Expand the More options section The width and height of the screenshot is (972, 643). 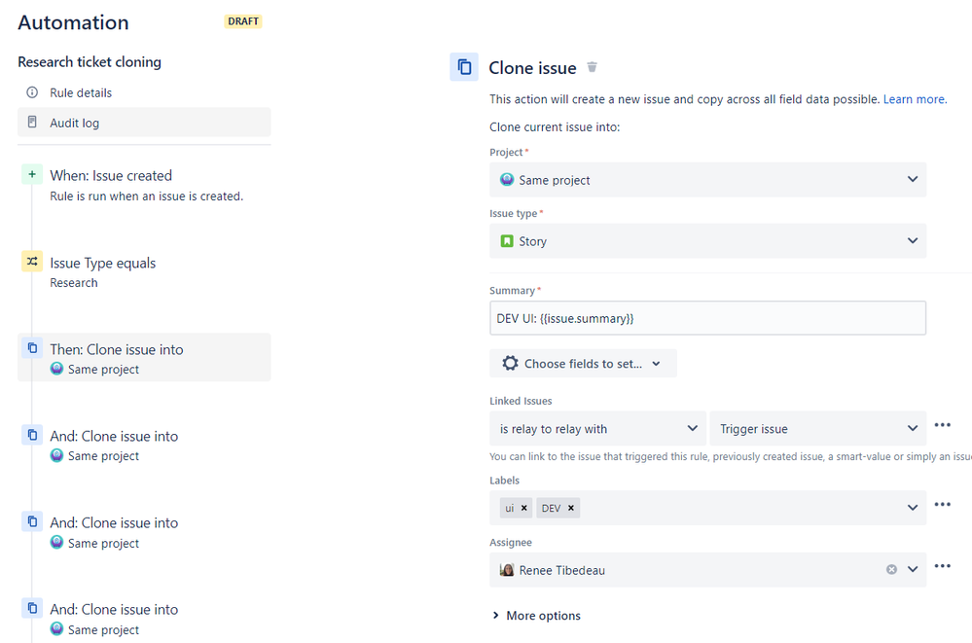[536, 615]
